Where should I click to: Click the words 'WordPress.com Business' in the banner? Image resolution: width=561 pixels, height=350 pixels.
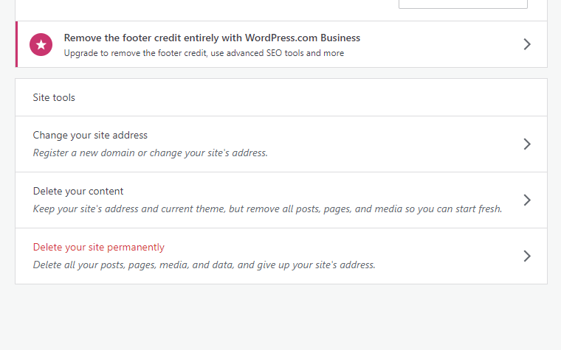click(x=309, y=38)
